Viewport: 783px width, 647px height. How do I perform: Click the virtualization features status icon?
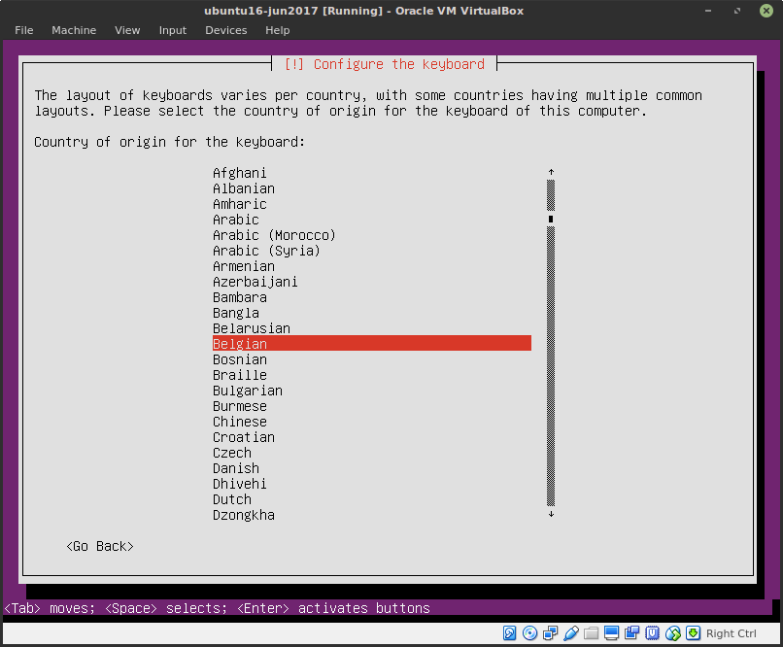click(650, 632)
